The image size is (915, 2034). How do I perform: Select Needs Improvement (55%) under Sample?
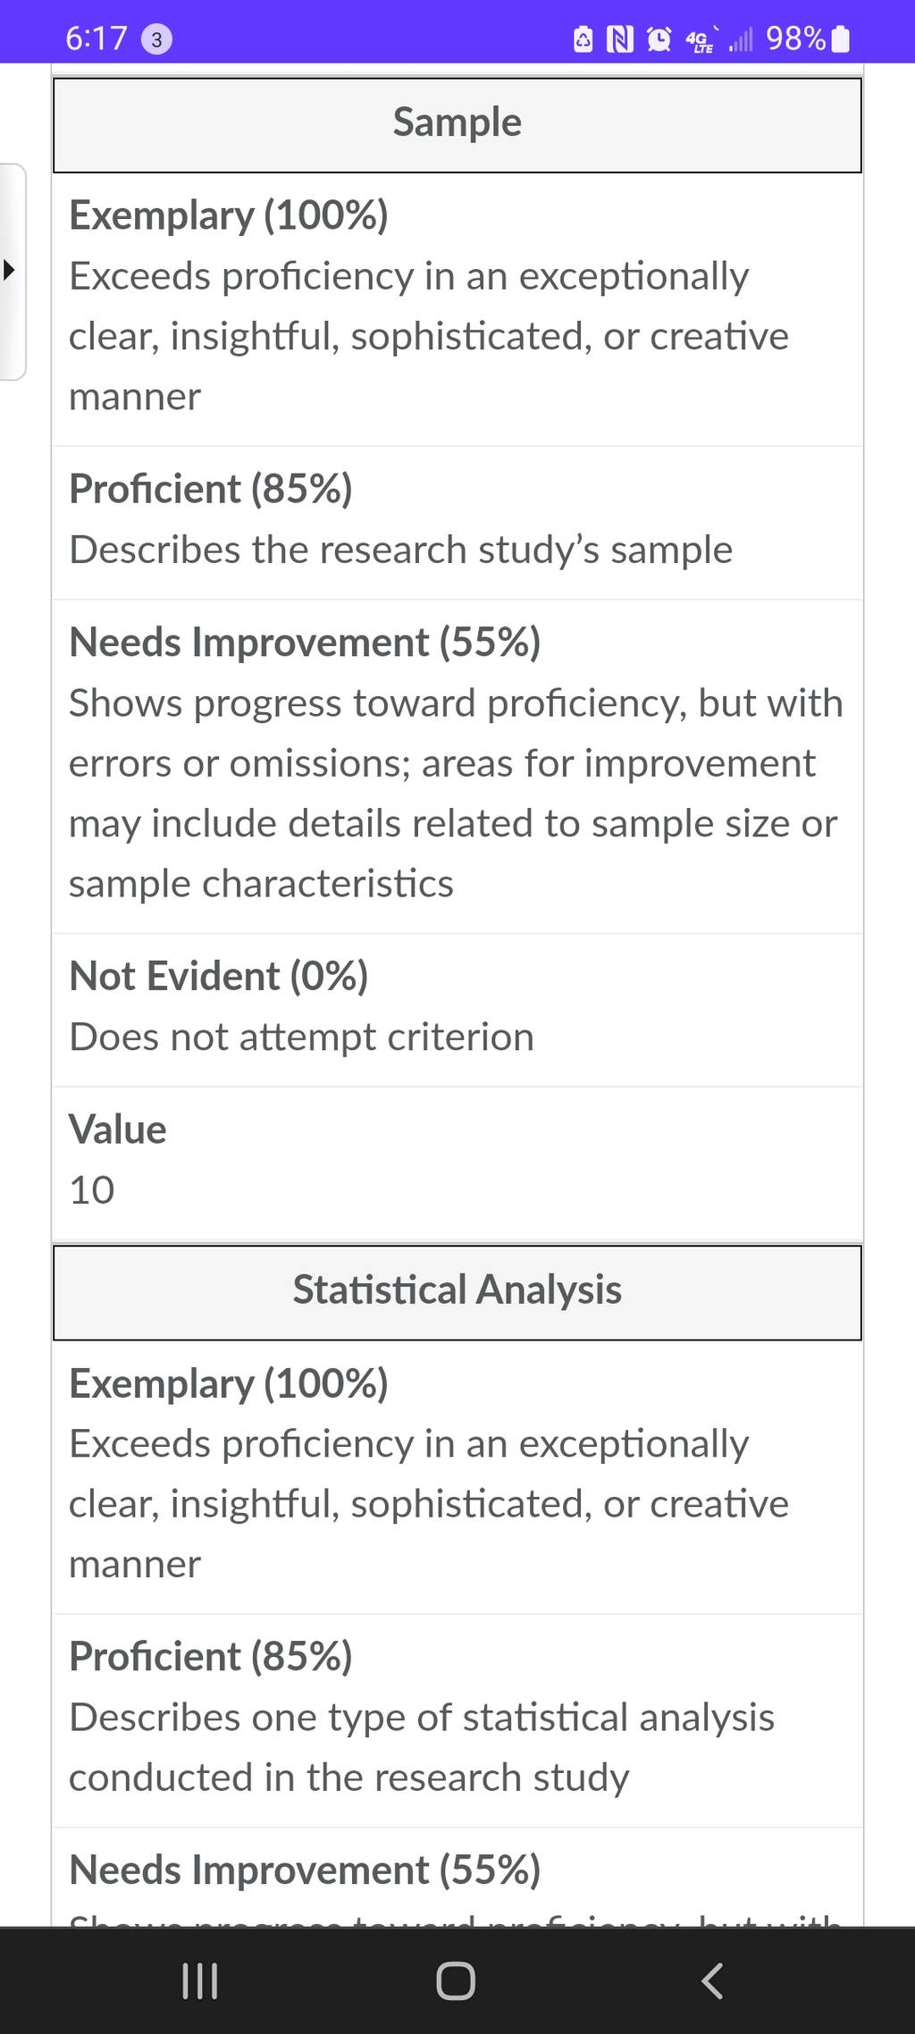coord(457,766)
